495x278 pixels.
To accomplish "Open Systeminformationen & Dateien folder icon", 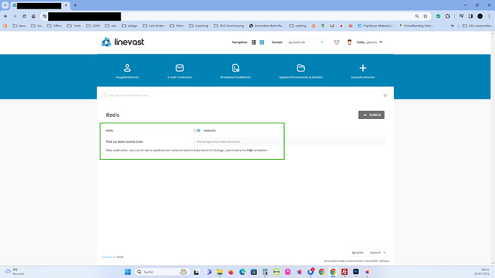I will coord(301,68).
